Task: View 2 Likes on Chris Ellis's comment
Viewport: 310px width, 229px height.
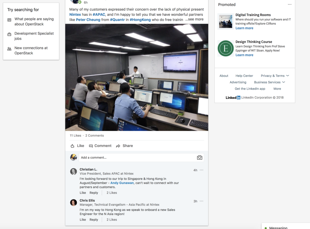Action: [x=112, y=220]
